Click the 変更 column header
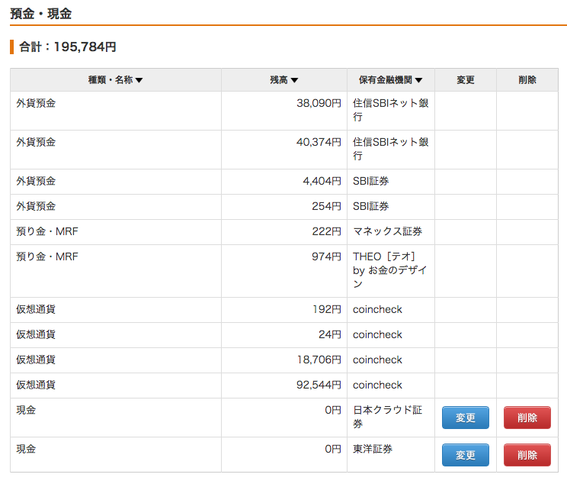This screenshot has height=484, width=567. 466,79
